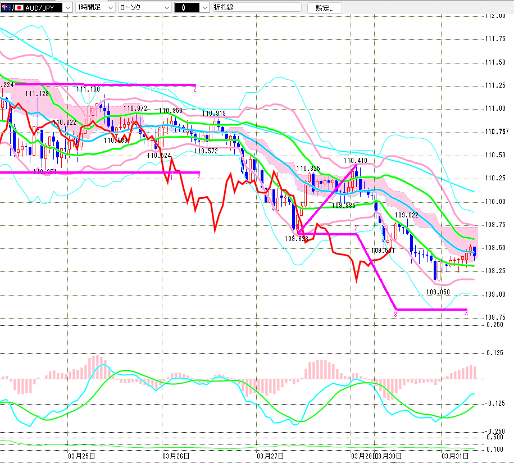Screen dimensions: 514x463
Task: Click the 03月26日 date axis label
Action: pyautogui.click(x=175, y=456)
